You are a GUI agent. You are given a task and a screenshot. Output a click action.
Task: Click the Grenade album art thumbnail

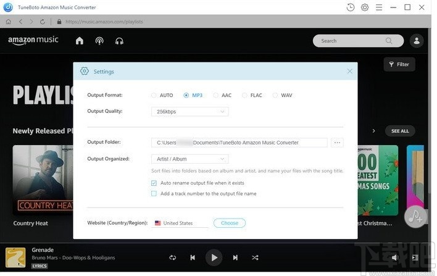click(15, 257)
